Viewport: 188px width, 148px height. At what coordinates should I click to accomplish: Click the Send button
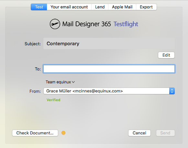pos(165,133)
